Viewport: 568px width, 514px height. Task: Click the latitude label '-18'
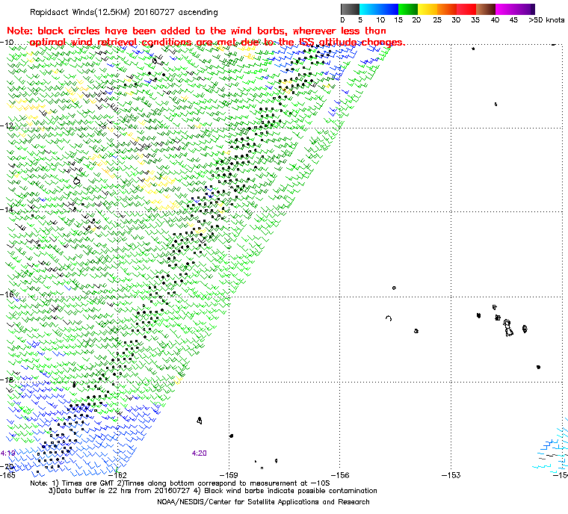coord(7,380)
